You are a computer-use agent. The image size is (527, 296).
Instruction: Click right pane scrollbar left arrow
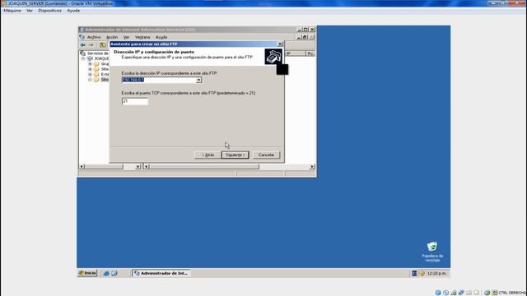[x=147, y=166]
